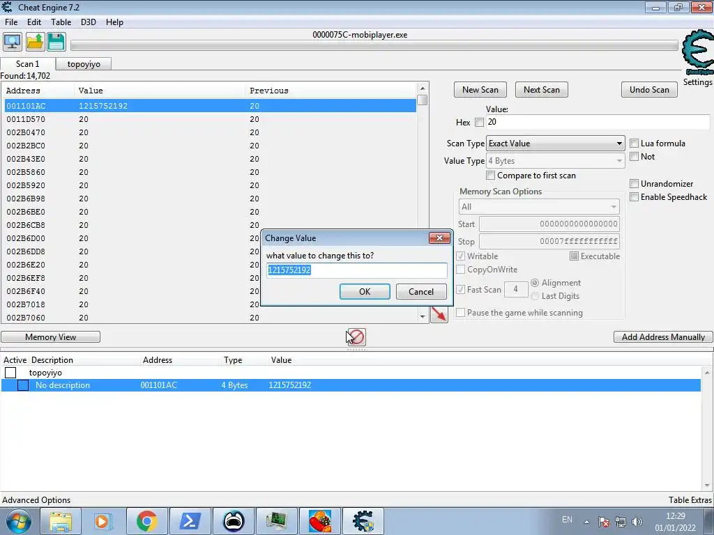The height and width of the screenshot is (535, 714).
Task: Select result row 0011D570
Action: tap(211, 119)
